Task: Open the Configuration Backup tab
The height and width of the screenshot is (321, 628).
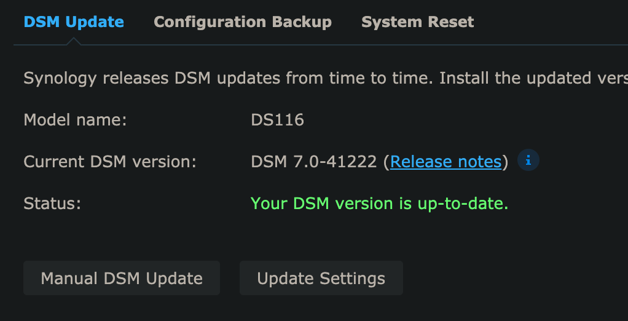Action: [243, 22]
